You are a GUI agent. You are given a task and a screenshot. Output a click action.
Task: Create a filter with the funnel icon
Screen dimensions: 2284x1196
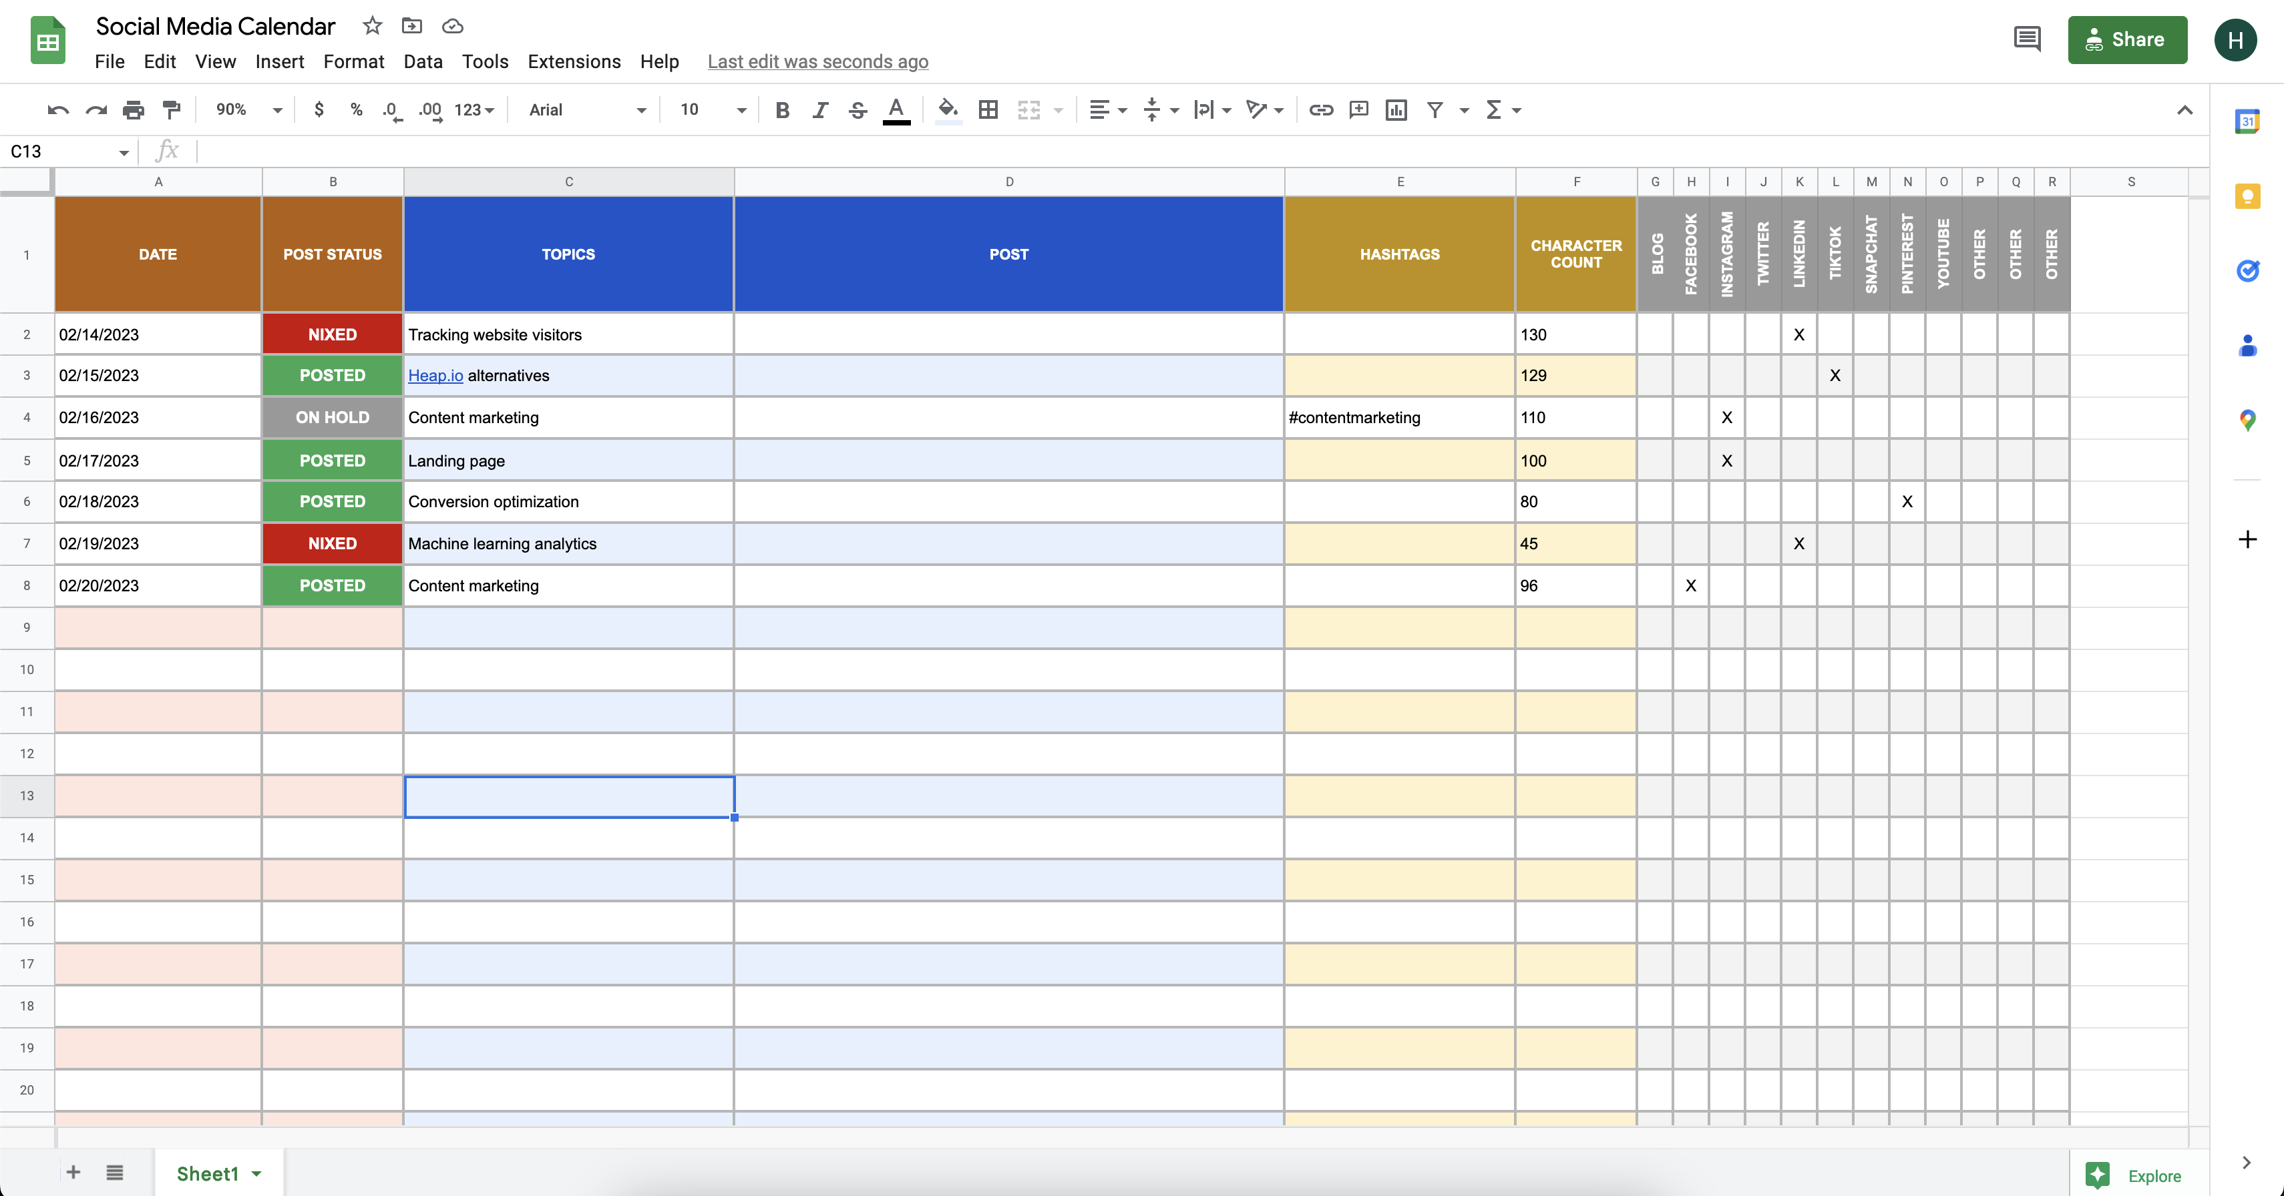click(x=1435, y=110)
